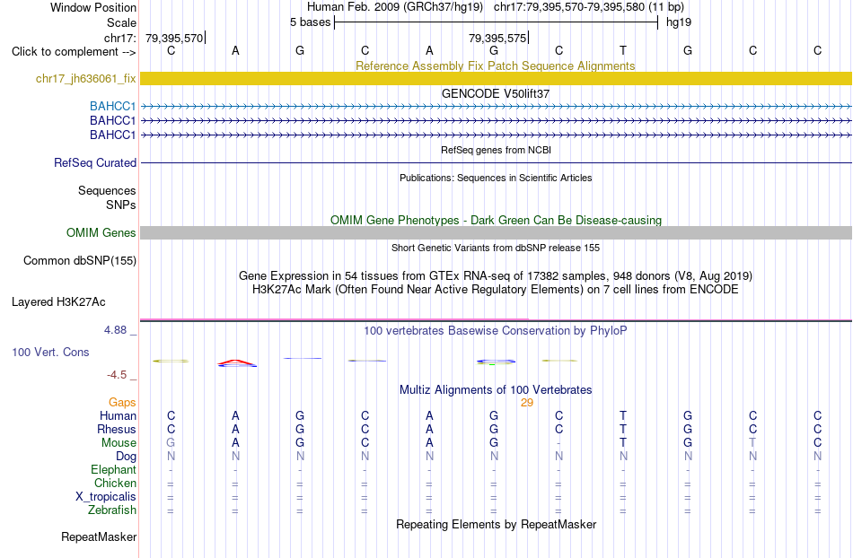
Task: Click the hg19 label beside the scale
Action: click(x=679, y=22)
